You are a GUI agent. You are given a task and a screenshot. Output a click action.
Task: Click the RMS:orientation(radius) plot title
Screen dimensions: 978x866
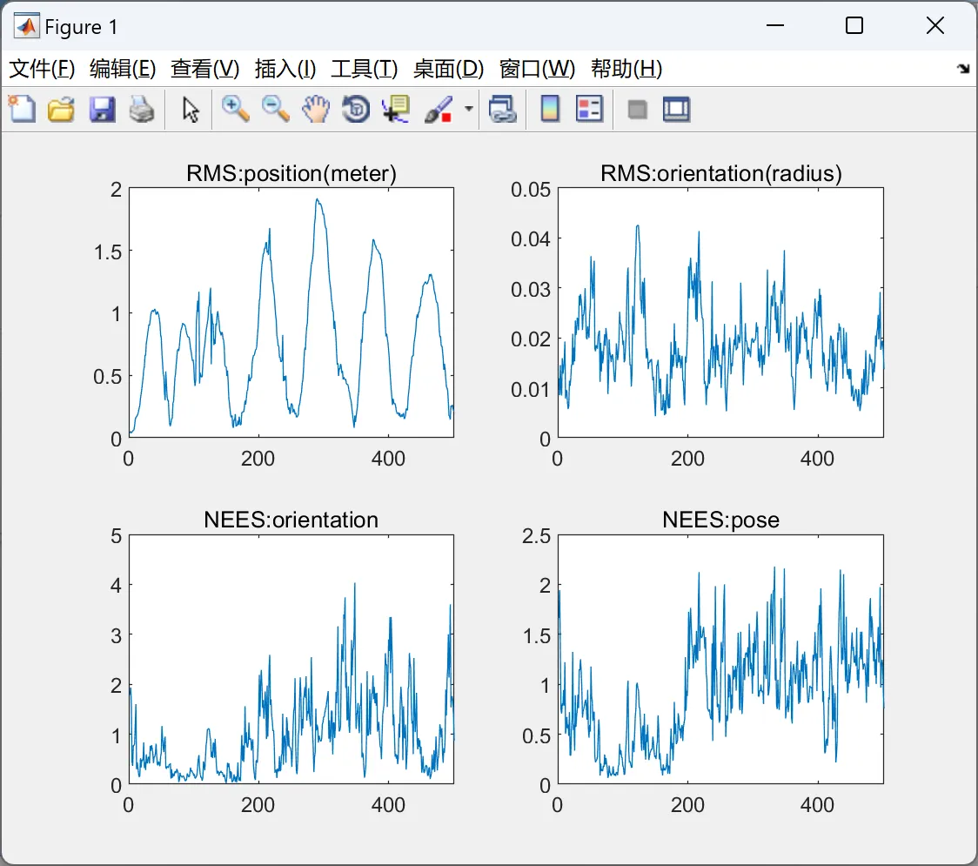point(721,173)
